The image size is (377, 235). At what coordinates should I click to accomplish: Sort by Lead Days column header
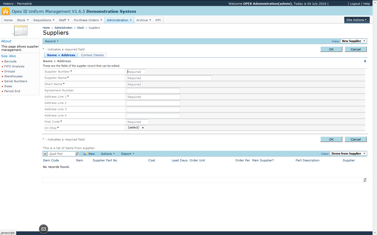click(180, 160)
